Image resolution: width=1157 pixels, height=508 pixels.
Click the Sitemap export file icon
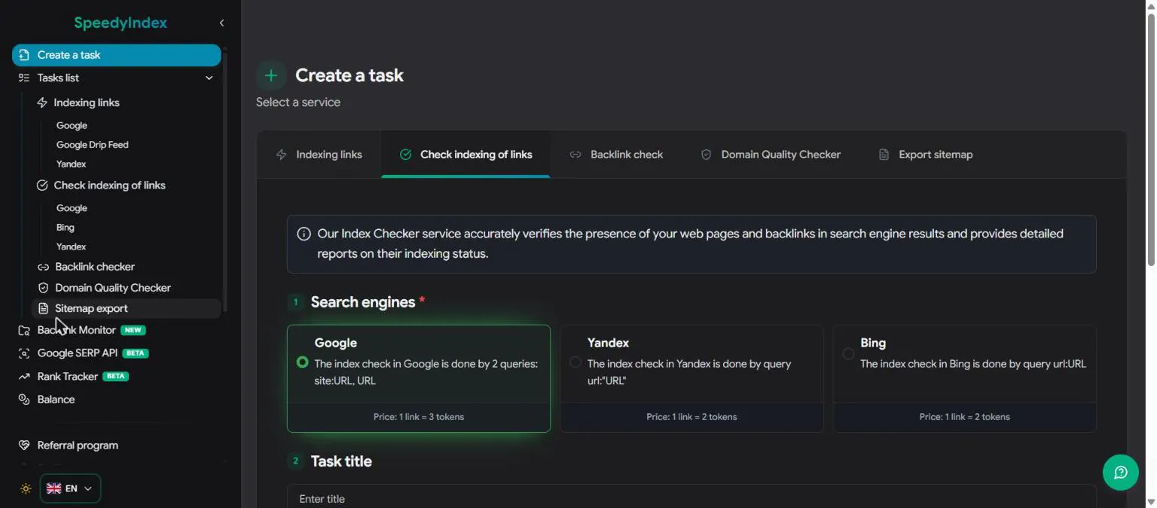[43, 308]
